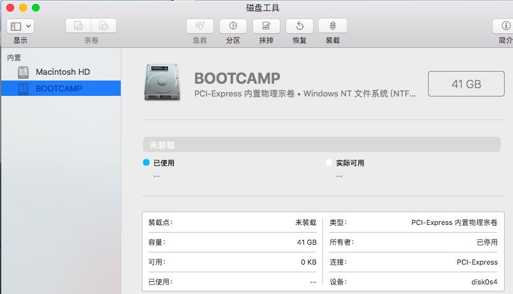
Task: Click the 41 GB capacity box
Action: [466, 84]
